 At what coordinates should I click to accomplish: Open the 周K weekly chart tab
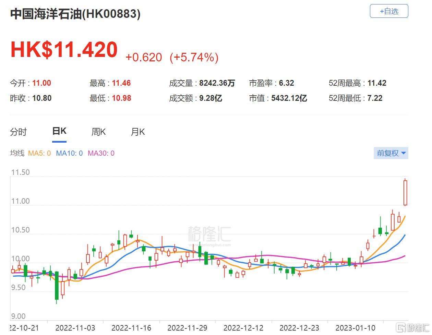(x=98, y=132)
